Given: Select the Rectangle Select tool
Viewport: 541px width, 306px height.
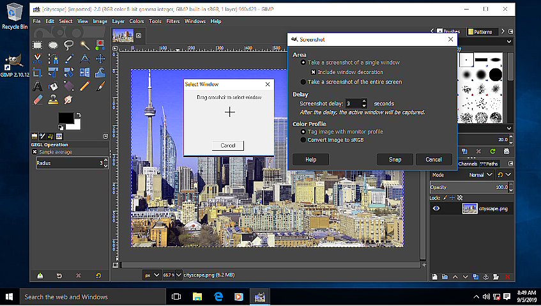Looking at the screenshot, I should [x=38, y=45].
